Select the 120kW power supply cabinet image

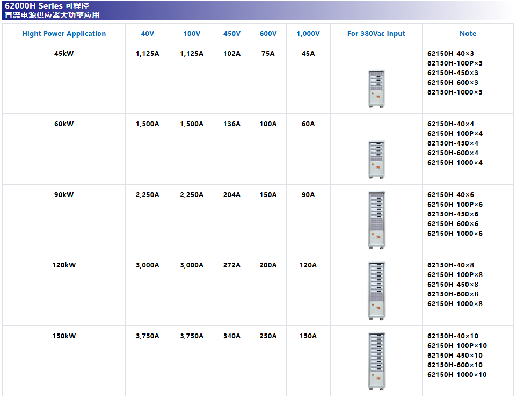376,291
